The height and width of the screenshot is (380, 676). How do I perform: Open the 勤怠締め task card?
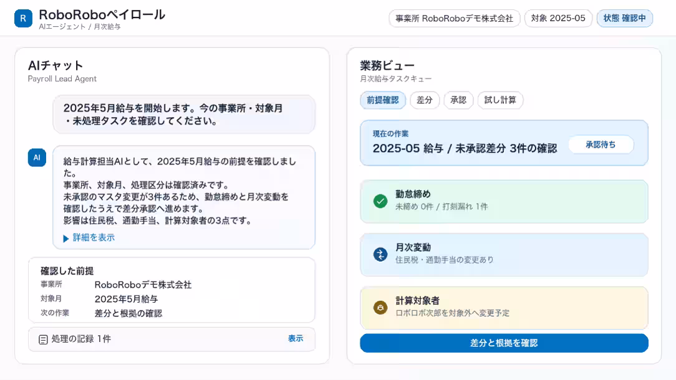click(x=504, y=201)
